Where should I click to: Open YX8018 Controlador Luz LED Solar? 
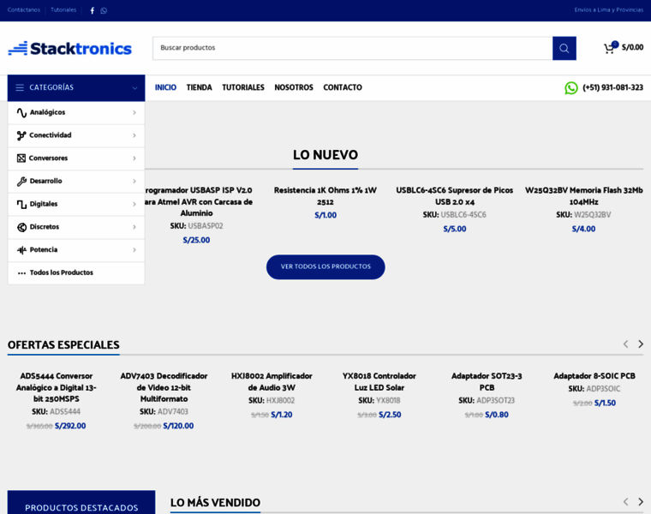pyautogui.click(x=379, y=381)
